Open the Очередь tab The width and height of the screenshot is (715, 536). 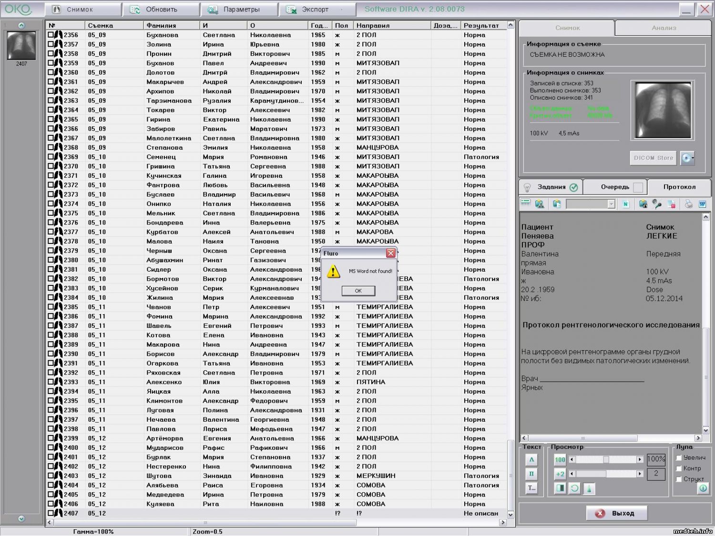tap(614, 187)
